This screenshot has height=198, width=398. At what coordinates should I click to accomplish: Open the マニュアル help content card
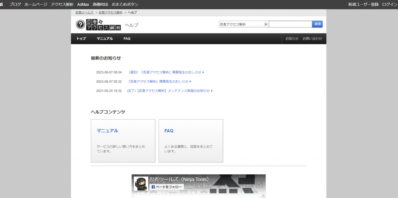tap(123, 141)
